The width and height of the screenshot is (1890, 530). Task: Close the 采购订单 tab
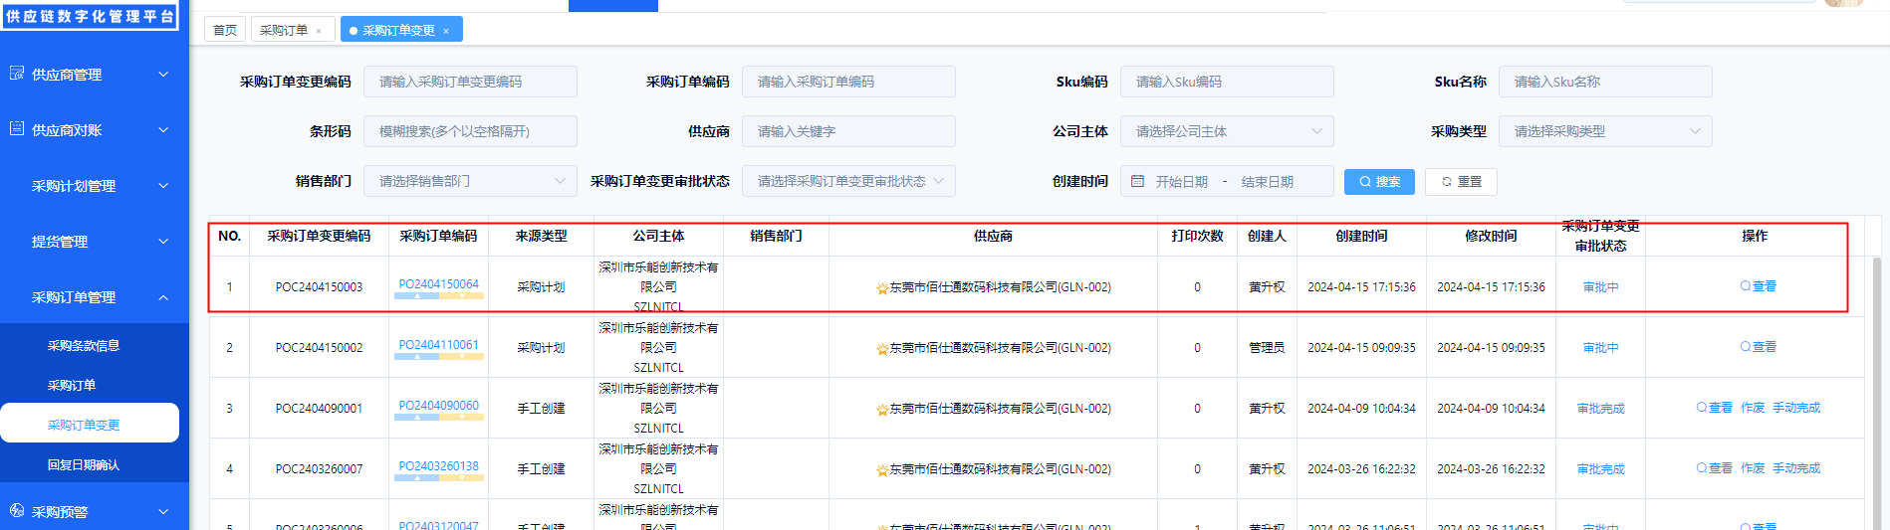tap(319, 31)
